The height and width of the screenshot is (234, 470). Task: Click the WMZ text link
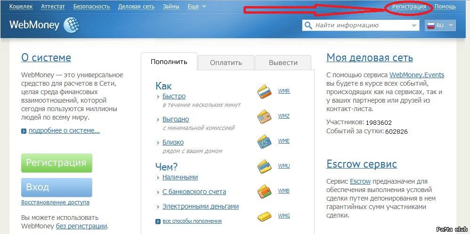284,116
